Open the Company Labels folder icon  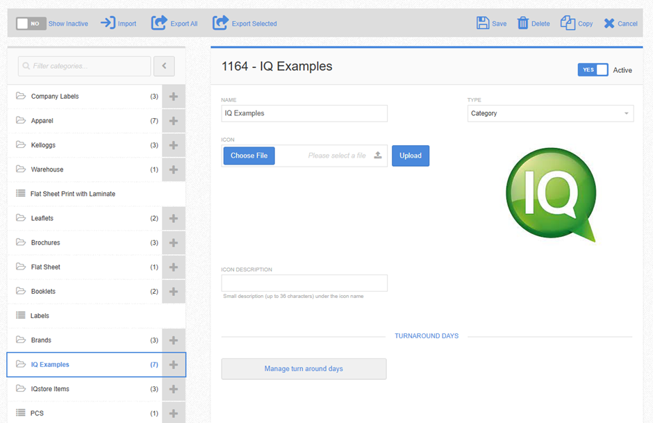tap(21, 96)
